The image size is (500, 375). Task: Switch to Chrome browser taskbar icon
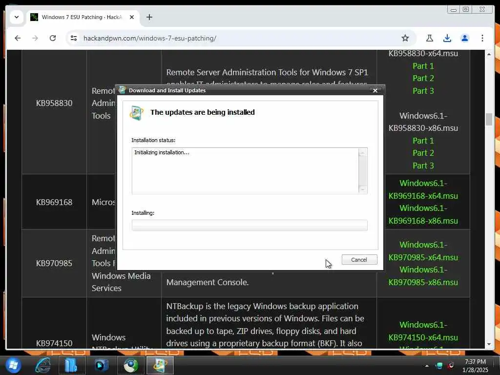tap(131, 365)
